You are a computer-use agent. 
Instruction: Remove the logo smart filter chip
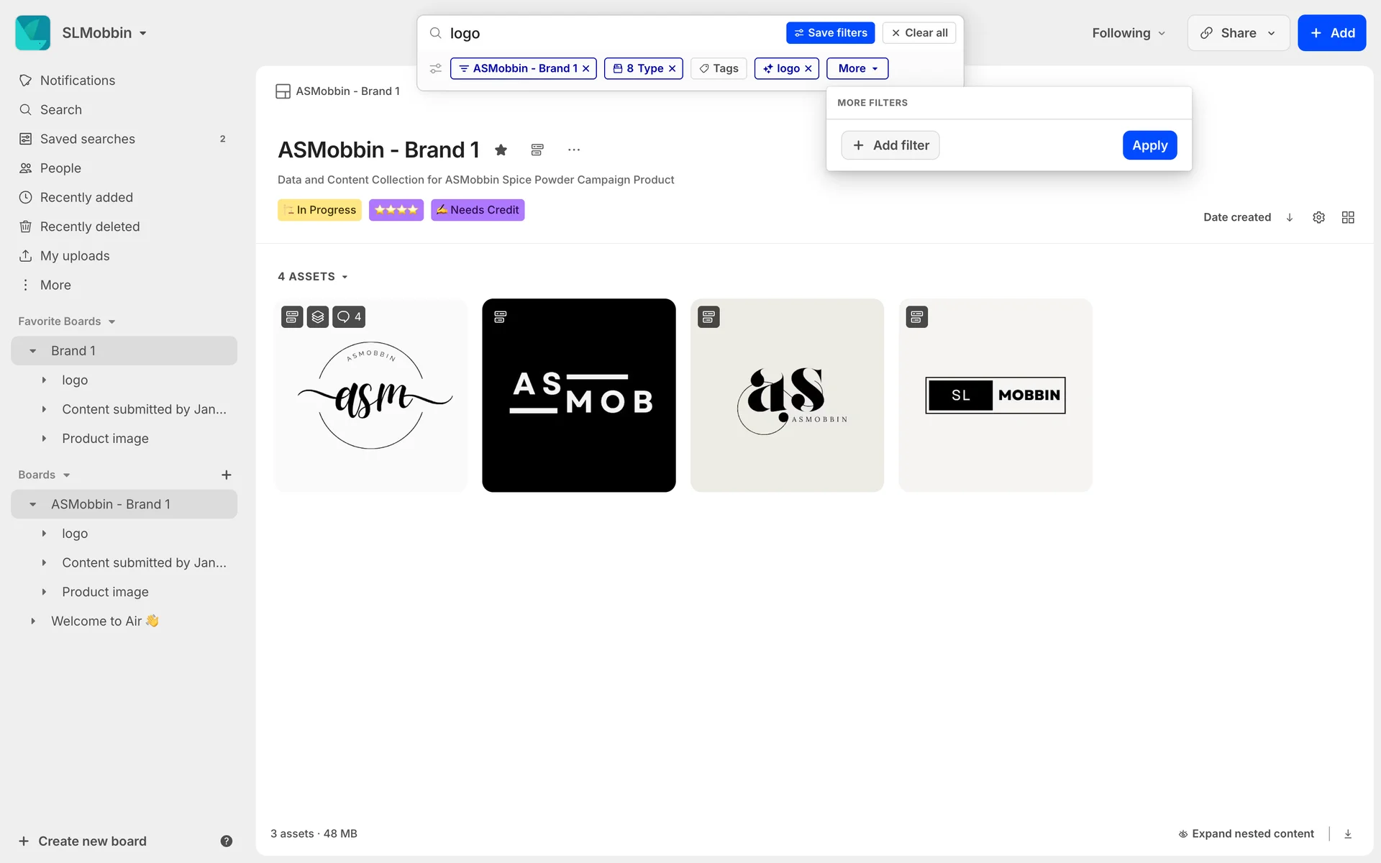[808, 68]
